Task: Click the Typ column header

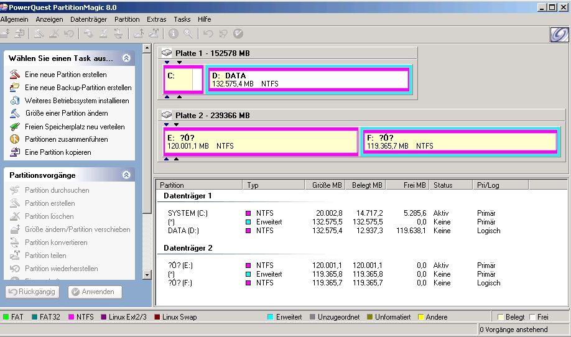Action: point(274,185)
